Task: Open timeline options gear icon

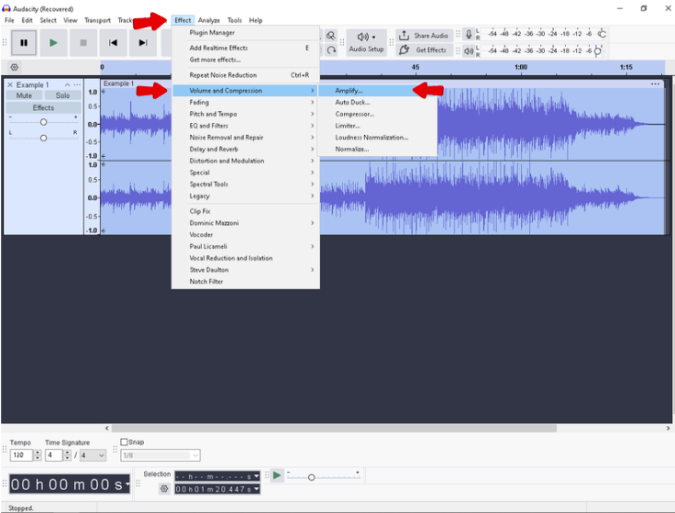Action: pyautogui.click(x=14, y=67)
